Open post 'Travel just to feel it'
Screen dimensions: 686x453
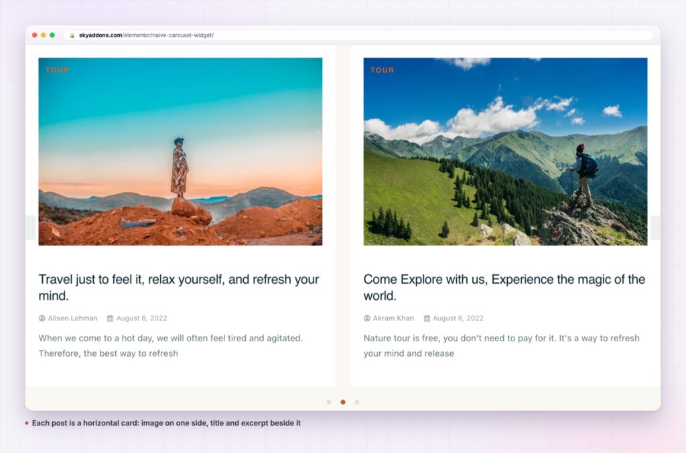coord(178,288)
